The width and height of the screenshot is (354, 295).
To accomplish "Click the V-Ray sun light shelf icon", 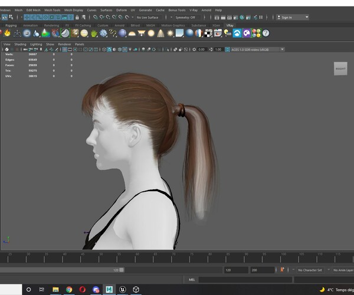I will click(x=171, y=33).
